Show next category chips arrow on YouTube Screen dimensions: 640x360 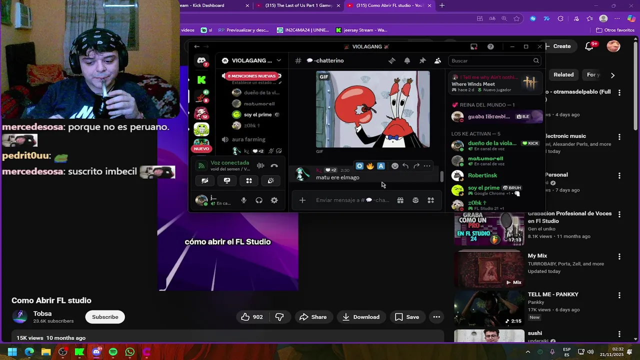click(612, 75)
